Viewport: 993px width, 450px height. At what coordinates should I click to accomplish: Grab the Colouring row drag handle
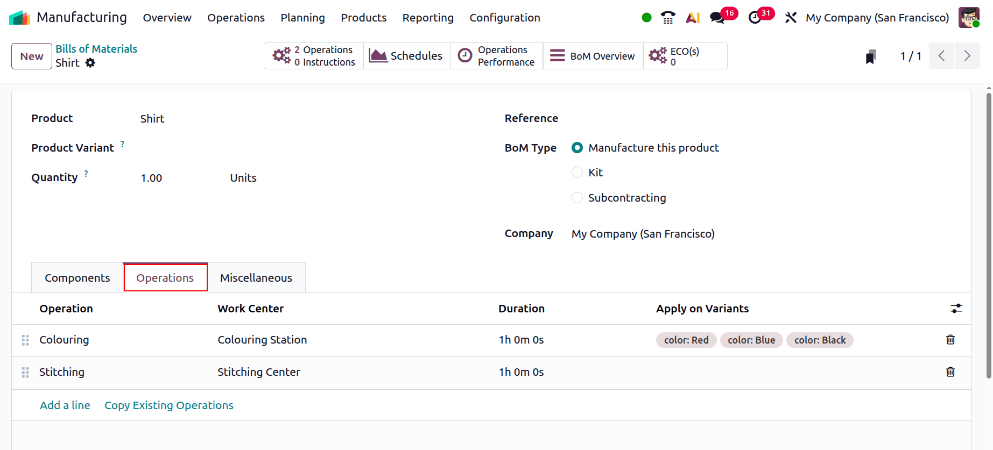(25, 340)
